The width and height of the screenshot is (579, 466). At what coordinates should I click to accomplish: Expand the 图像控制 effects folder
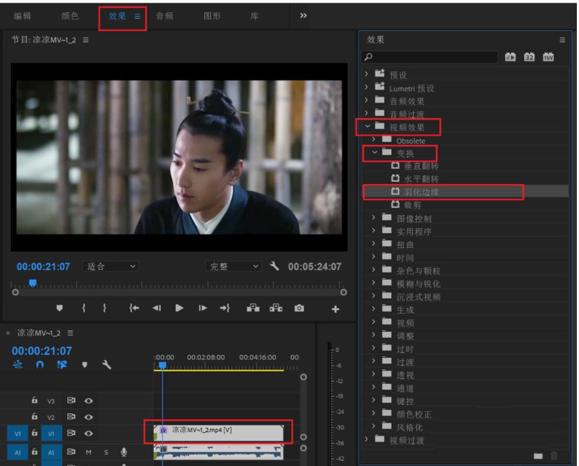click(373, 218)
